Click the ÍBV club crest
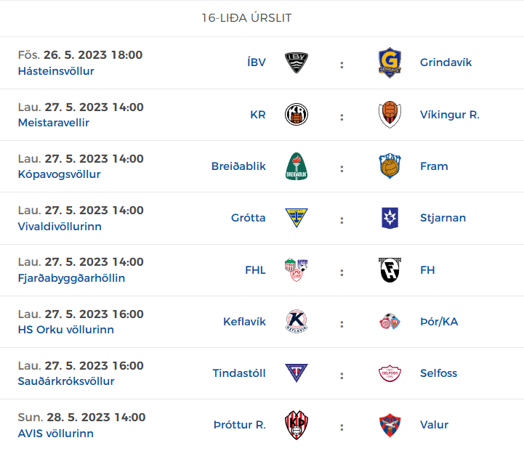This screenshot has height=451, width=524. tap(297, 62)
